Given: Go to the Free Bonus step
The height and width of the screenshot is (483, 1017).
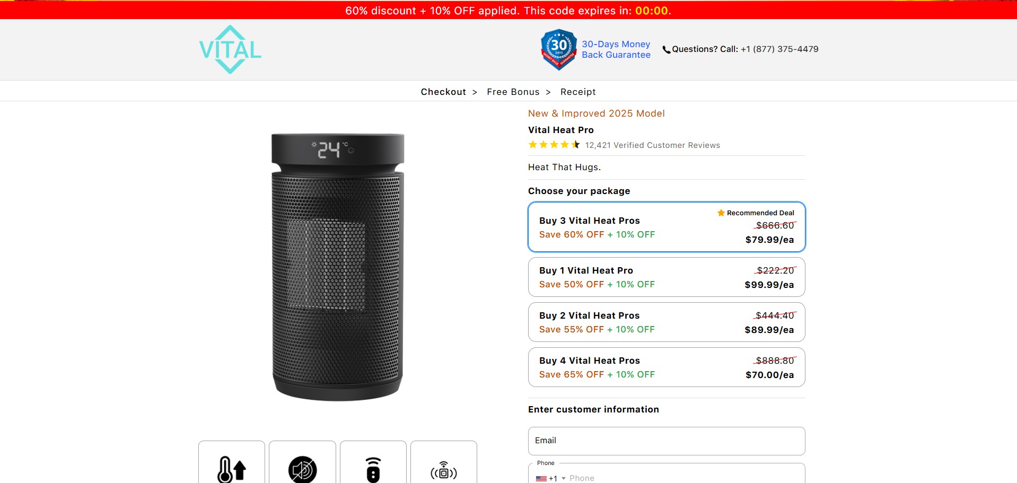Looking at the screenshot, I should (513, 92).
